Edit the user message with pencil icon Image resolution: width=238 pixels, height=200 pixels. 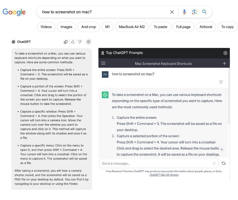tap(221, 82)
